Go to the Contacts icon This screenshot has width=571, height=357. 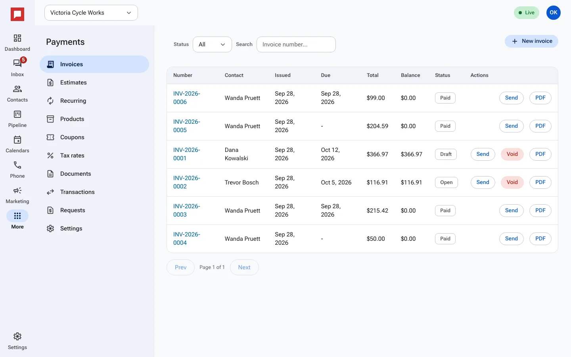[x=17, y=89]
